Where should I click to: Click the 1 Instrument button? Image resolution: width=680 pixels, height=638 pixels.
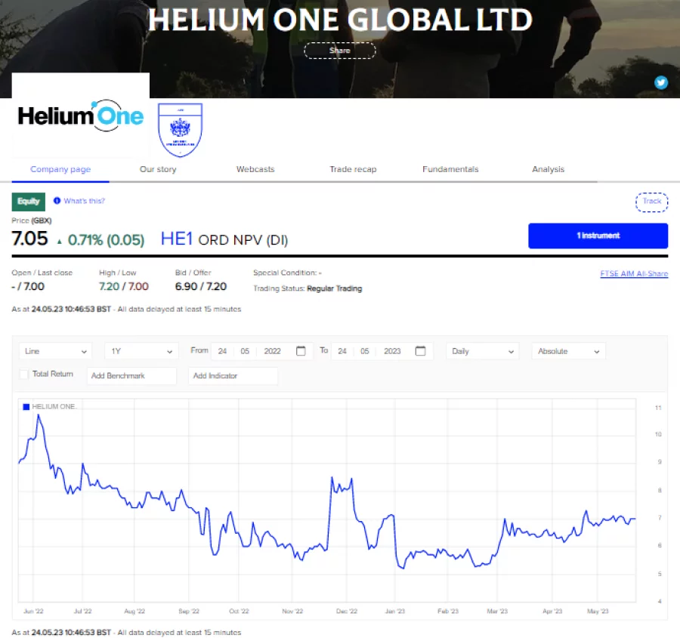click(x=597, y=236)
